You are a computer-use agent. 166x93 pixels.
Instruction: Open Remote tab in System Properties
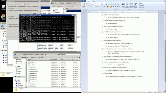(27, 4)
